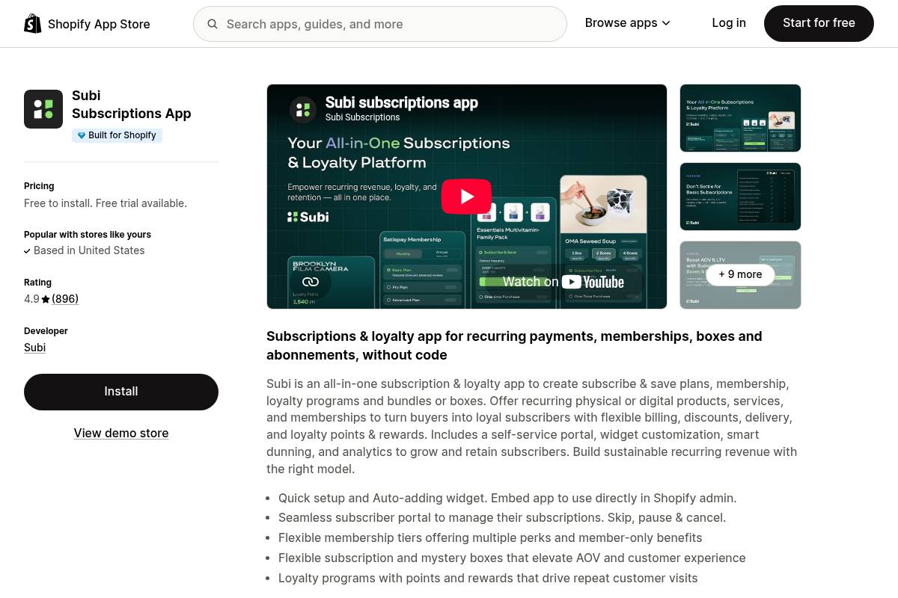The height and width of the screenshot is (598, 898).
Task: Click the Install button
Action: click(121, 392)
